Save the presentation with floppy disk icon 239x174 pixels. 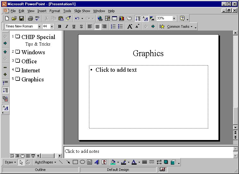(x=21, y=18)
